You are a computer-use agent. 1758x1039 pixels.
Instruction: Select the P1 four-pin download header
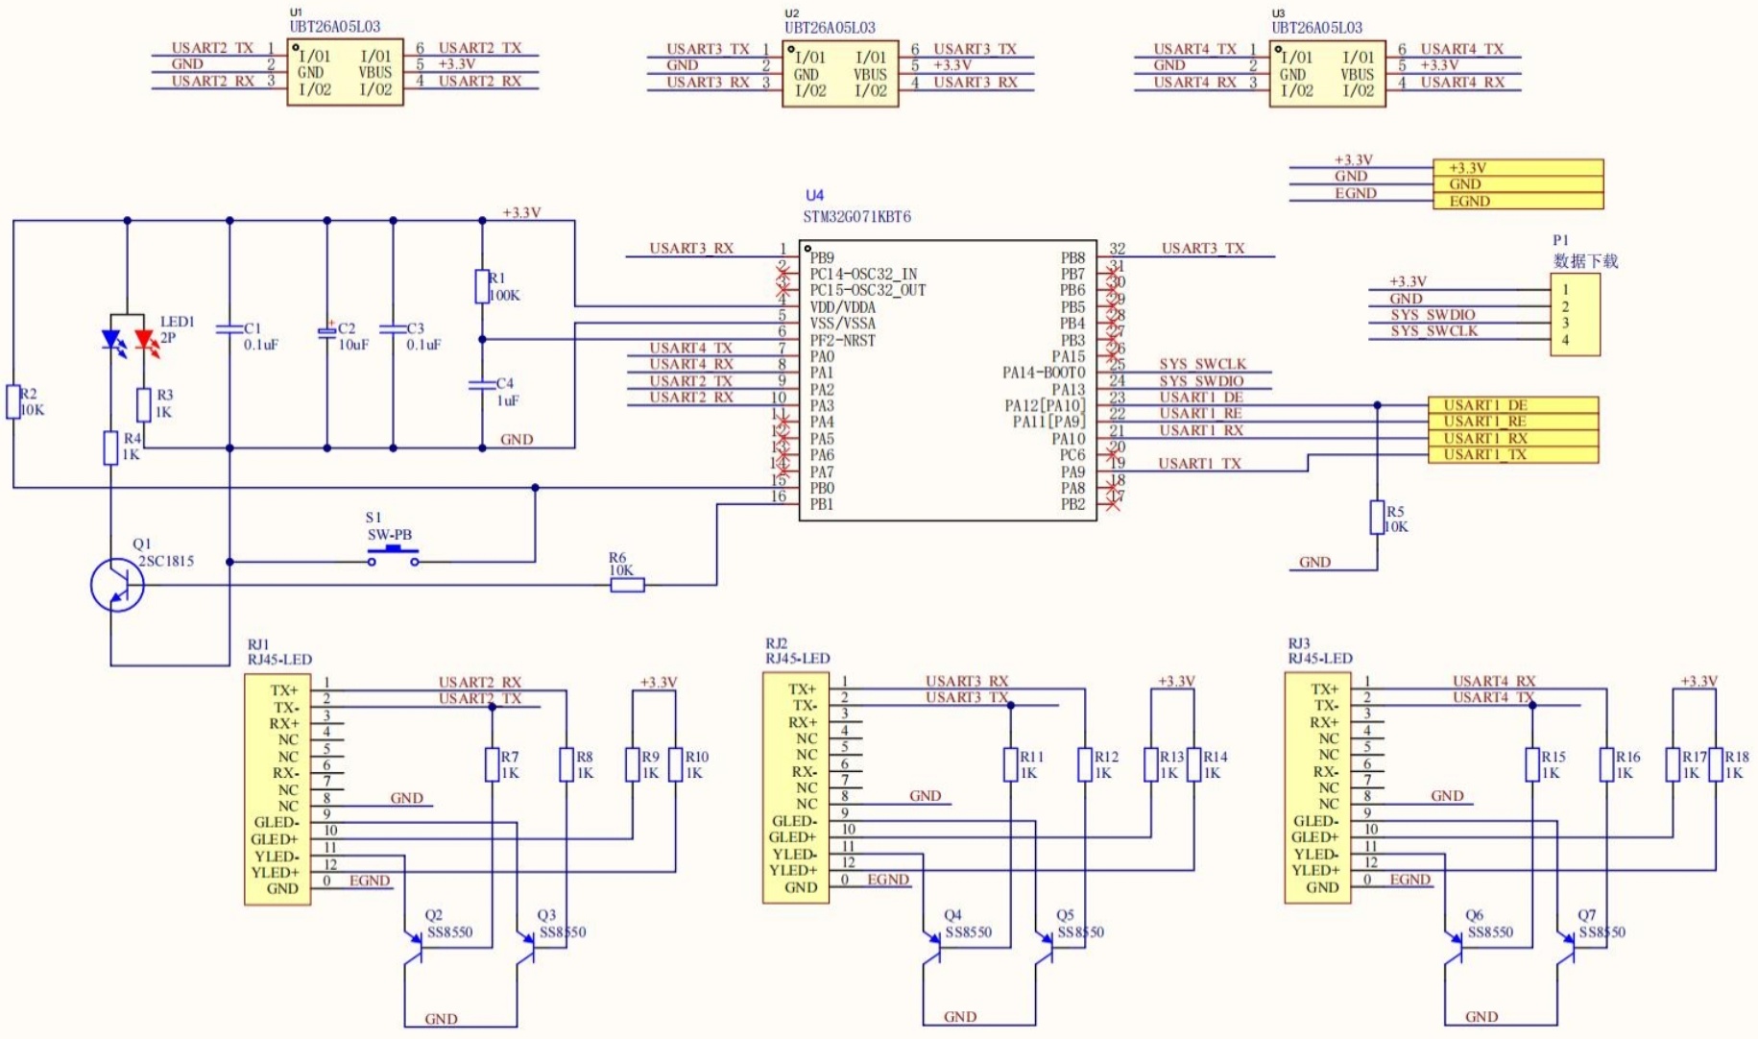(1575, 314)
